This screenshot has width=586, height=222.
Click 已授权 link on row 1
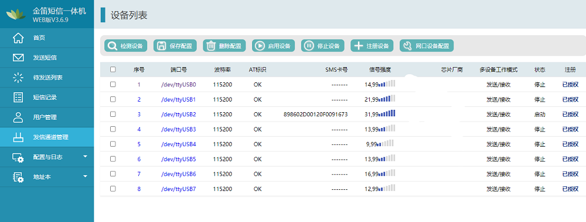click(x=570, y=85)
